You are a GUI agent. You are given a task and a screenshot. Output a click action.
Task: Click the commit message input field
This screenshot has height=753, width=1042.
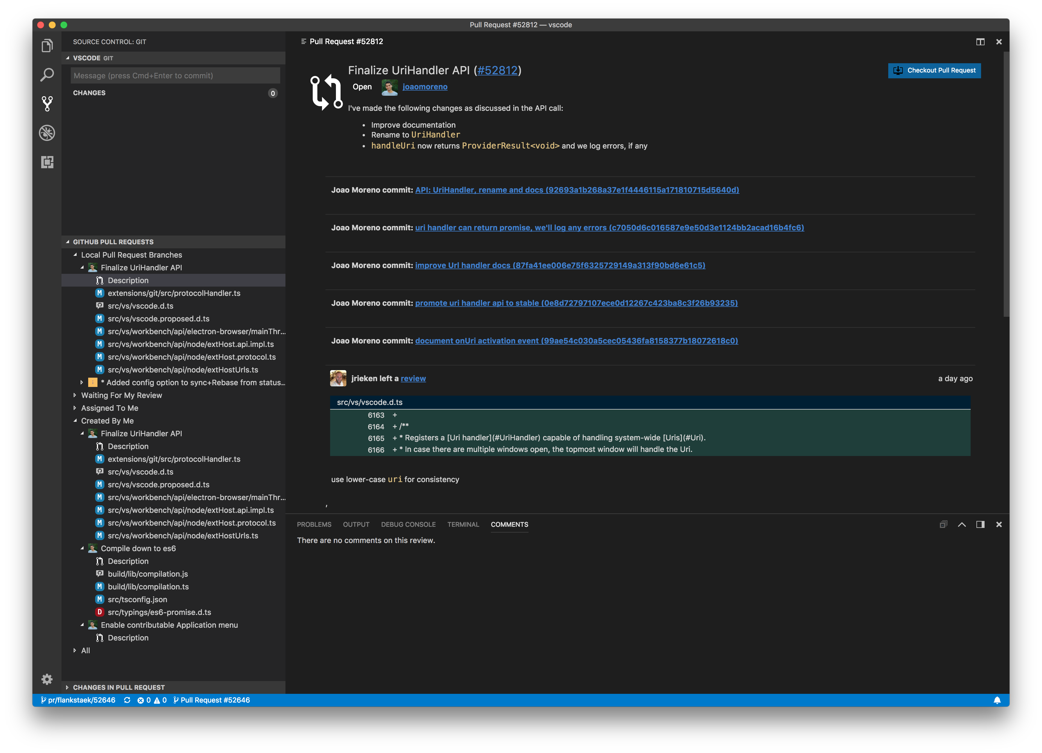175,76
